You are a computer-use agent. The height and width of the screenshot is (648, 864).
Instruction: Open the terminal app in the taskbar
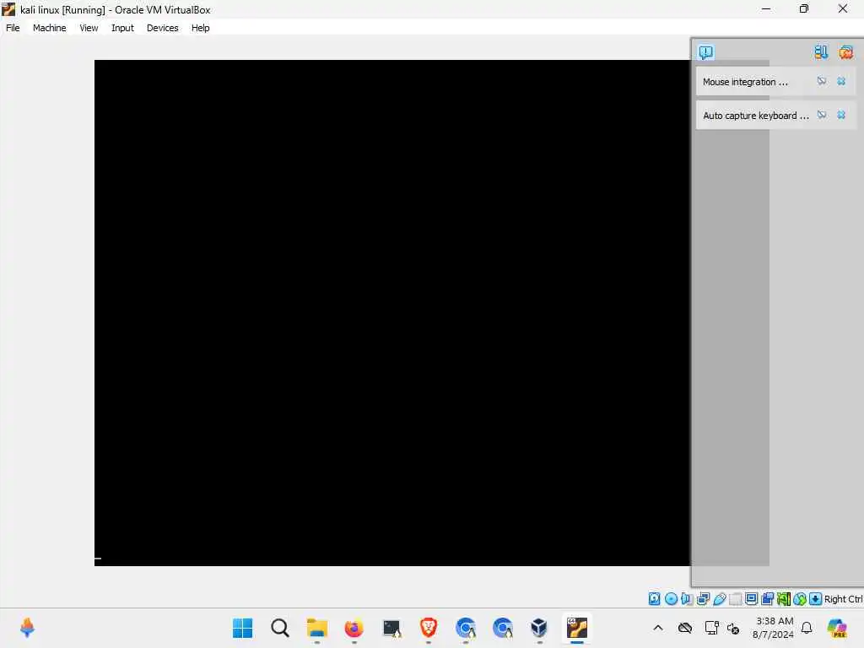[391, 628]
